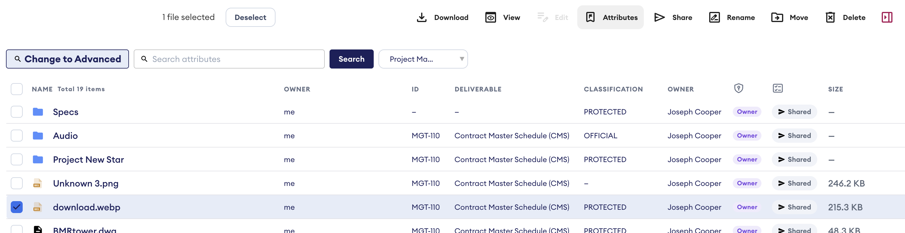This screenshot has width=905, height=233.
Task: Click the DELIVERABLE column header
Action: pos(478,89)
